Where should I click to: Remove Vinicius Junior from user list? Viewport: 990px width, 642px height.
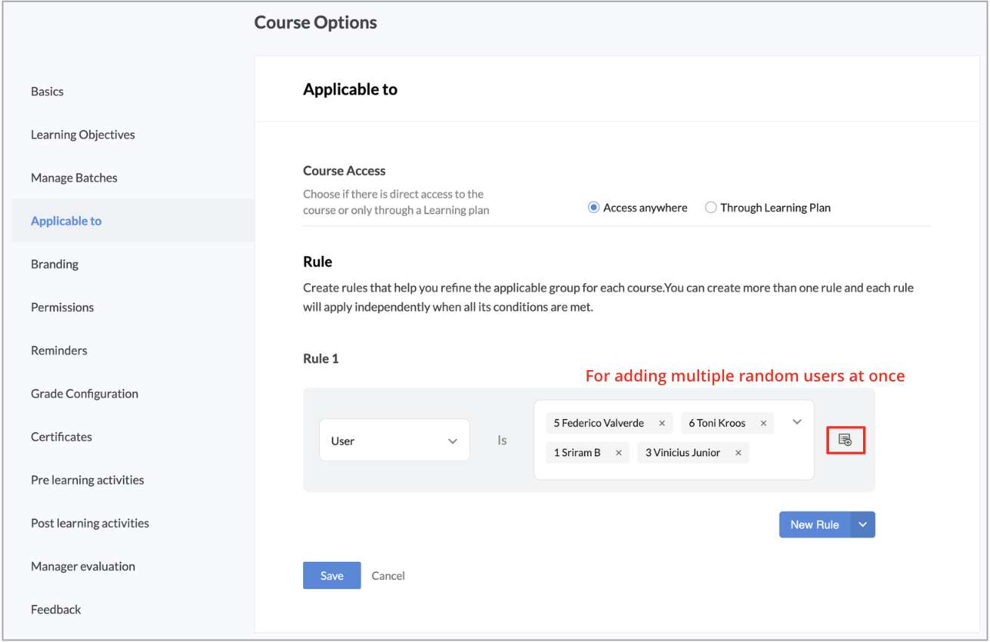pyautogui.click(x=738, y=453)
